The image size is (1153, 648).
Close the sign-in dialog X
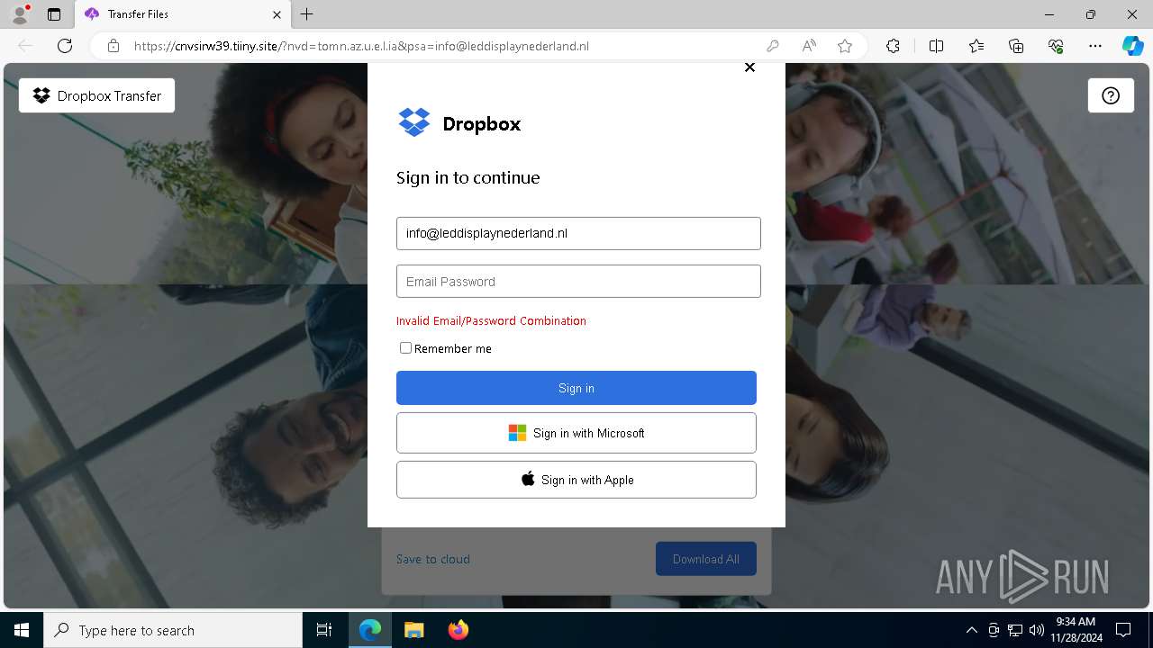[749, 67]
